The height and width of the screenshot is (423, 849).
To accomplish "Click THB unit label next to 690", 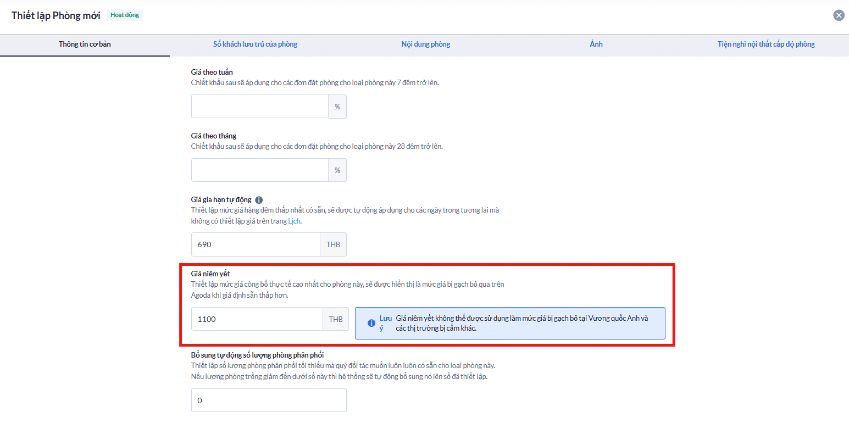I will point(334,244).
